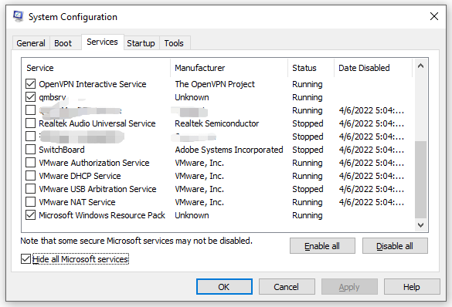Uncheck Microsoft Windows Resource Pack checkbox
452x307 pixels.
coord(30,215)
